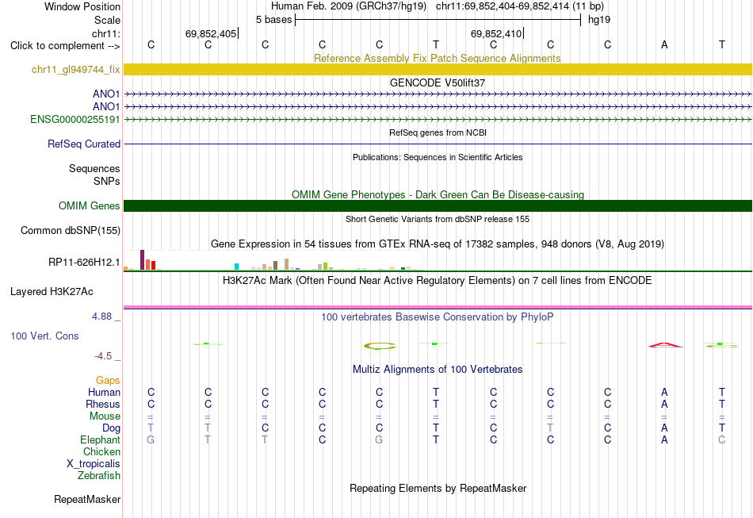Image resolution: width=753 pixels, height=518 pixels.
Task: Open Repeating Elements by RepeatMasker title
Action: pos(438,488)
